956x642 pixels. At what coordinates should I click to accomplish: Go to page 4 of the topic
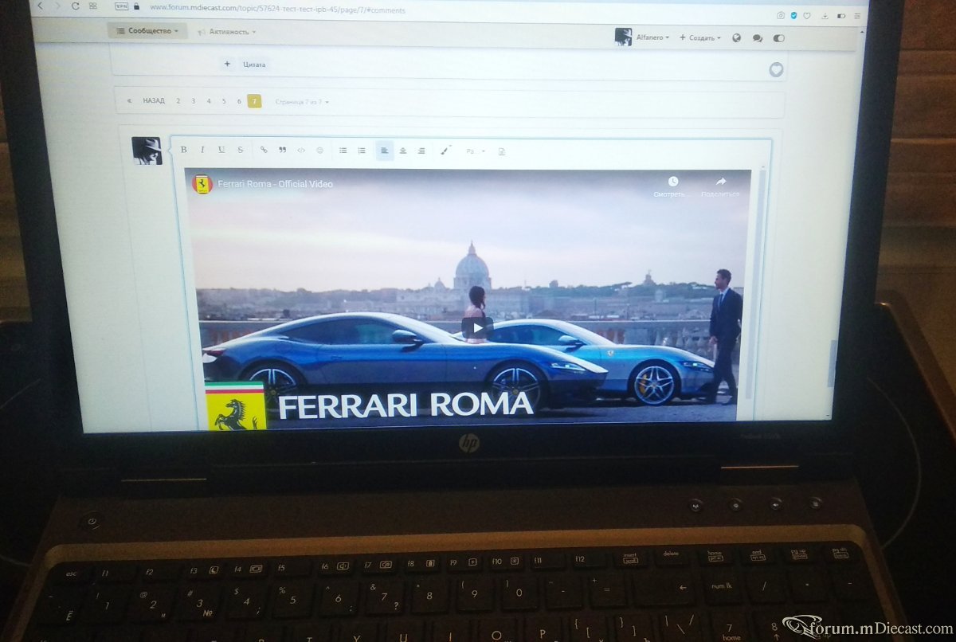209,101
